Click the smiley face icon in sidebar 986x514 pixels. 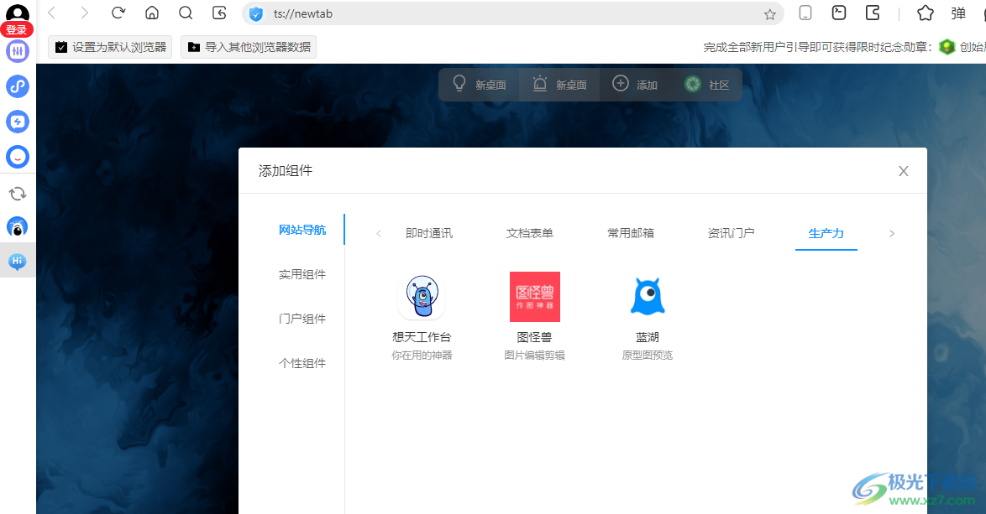[x=17, y=157]
